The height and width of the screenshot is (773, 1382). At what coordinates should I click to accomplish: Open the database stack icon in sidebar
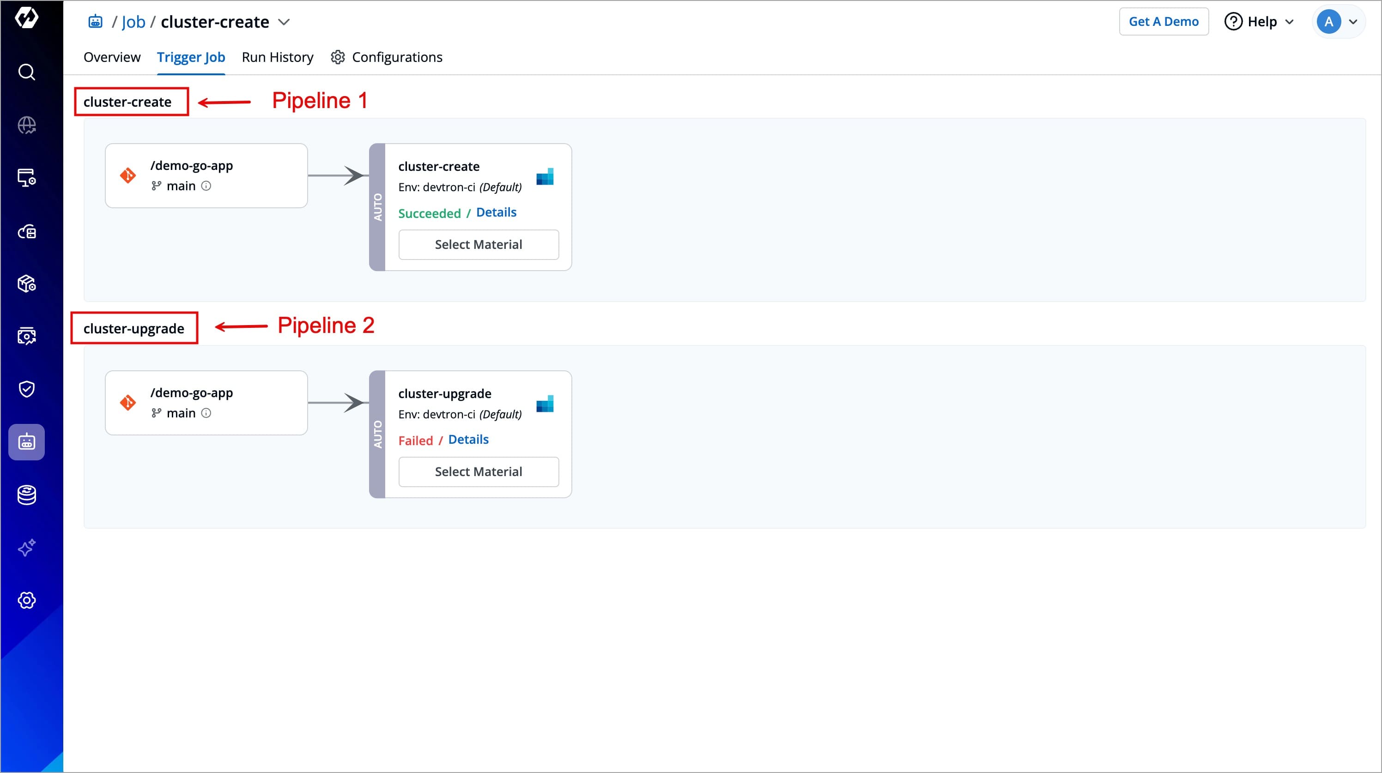pos(26,495)
